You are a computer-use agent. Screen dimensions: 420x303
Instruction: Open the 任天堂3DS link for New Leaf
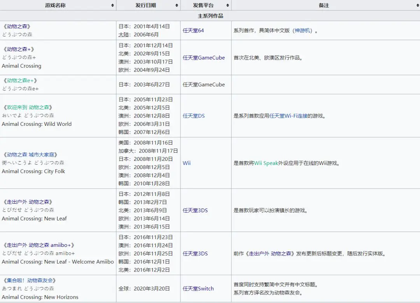coord(195,210)
